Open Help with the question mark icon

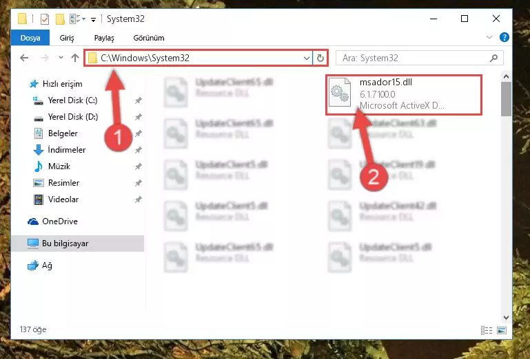pos(504,37)
